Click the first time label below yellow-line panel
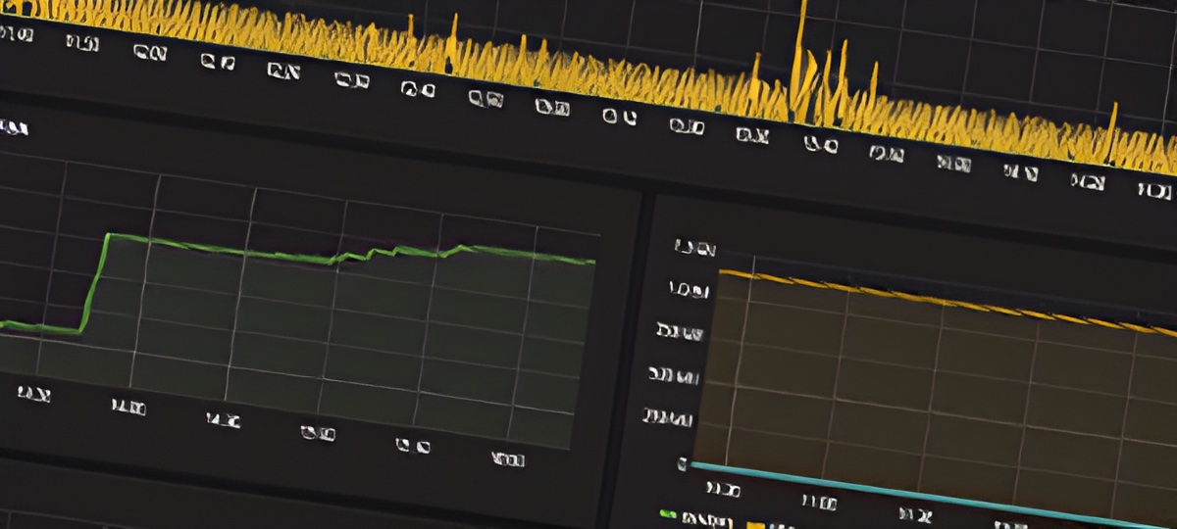The height and width of the screenshot is (529, 1177). [x=723, y=487]
